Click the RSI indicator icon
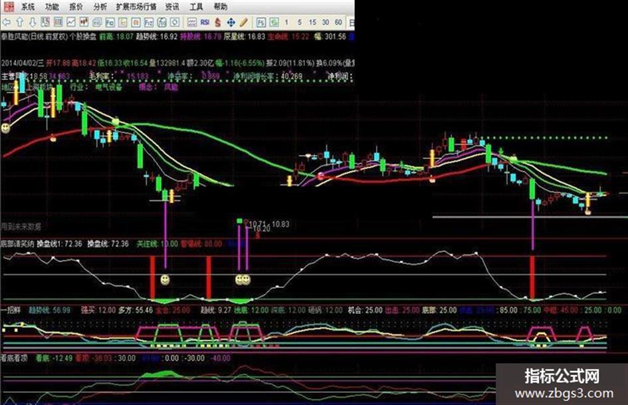Screen dimensions: 628x405 (205, 23)
